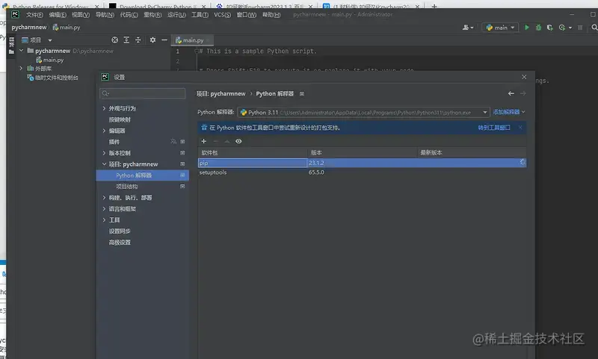Collapse pycharmnew folder in project tree

coord(21,51)
